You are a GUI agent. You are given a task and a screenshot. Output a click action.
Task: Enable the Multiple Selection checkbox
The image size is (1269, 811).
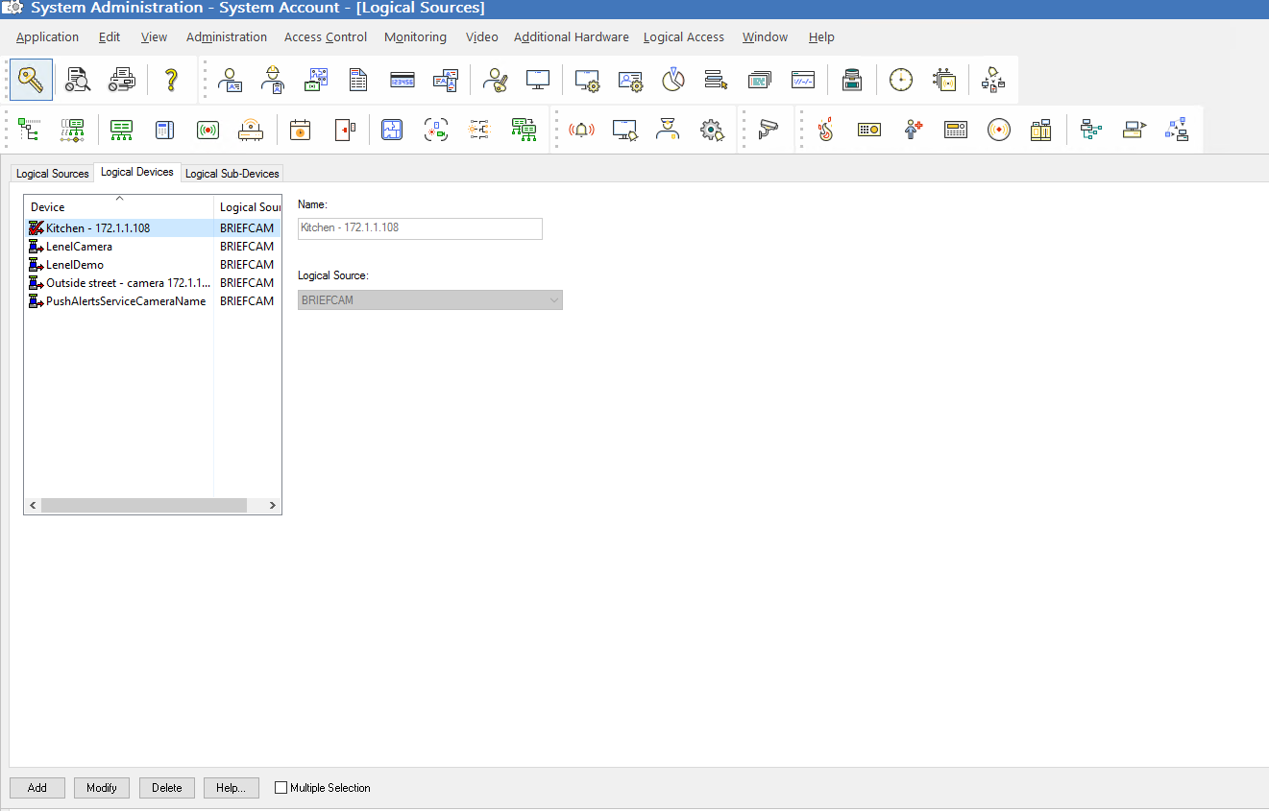pos(281,788)
